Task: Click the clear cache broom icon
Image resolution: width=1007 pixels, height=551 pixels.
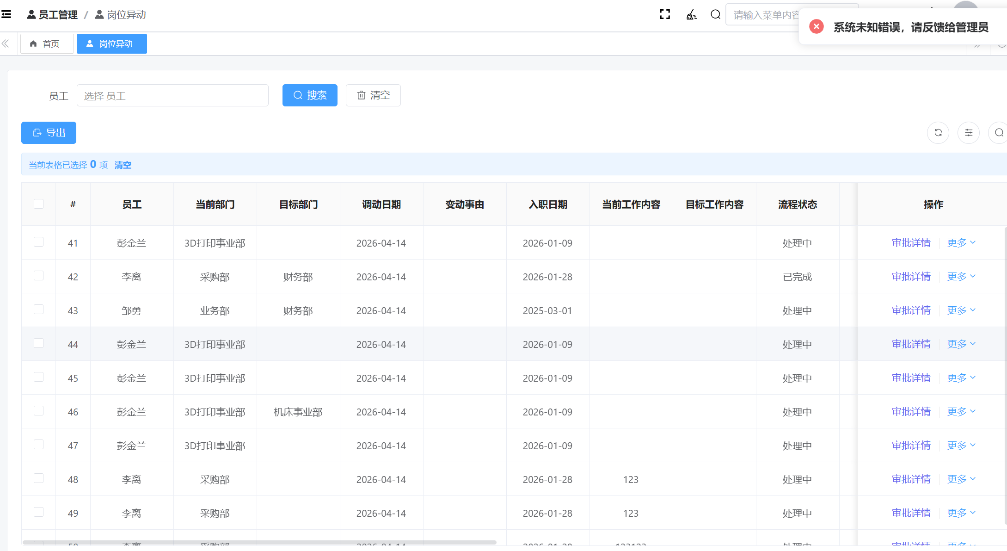Action: 691,15
